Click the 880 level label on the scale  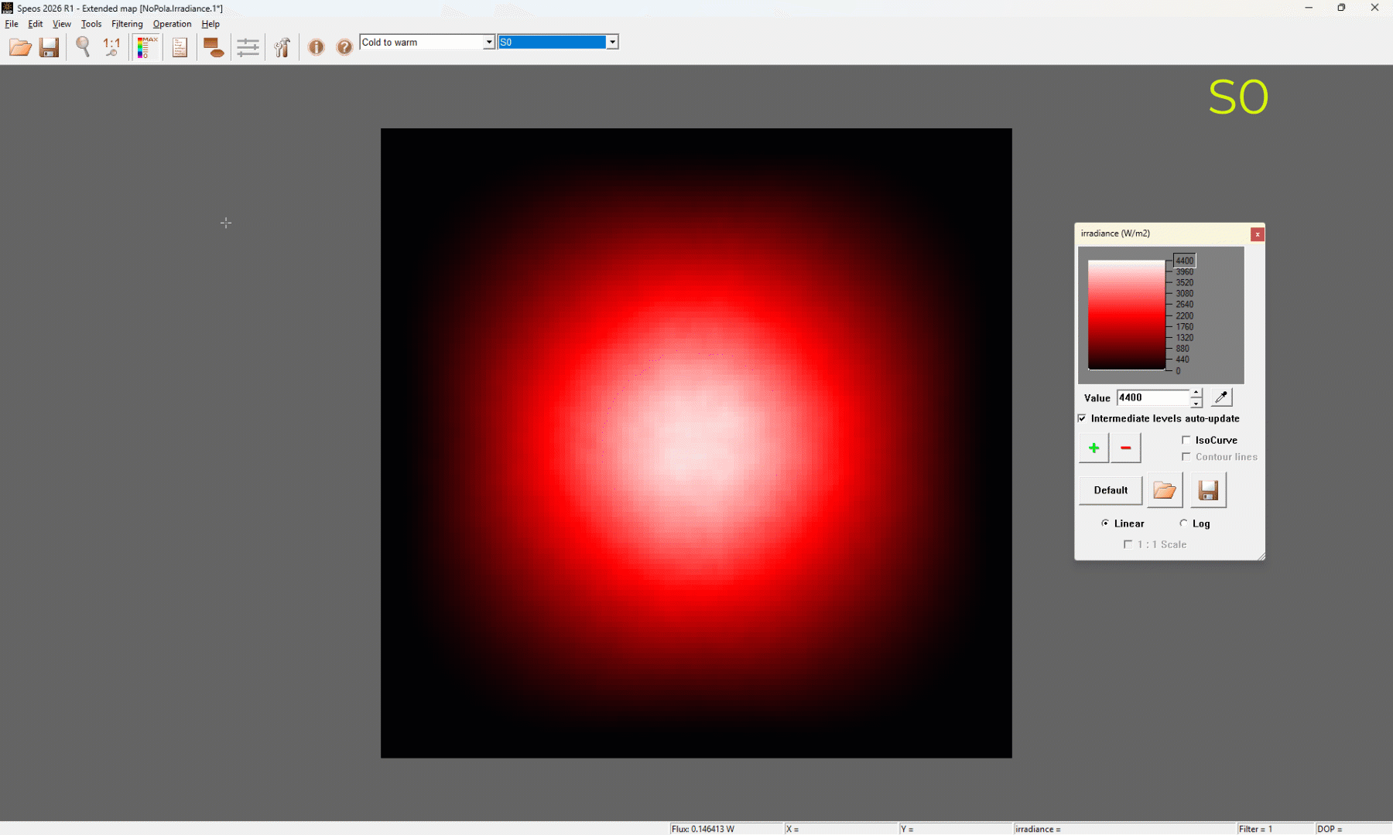(x=1183, y=349)
